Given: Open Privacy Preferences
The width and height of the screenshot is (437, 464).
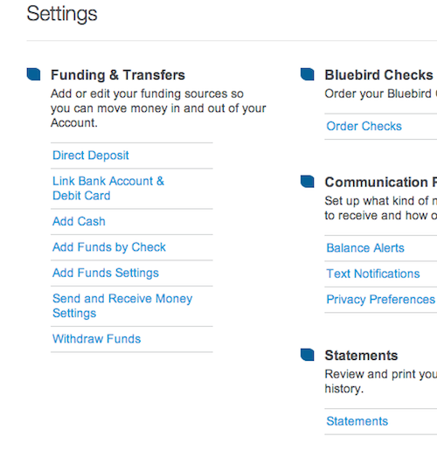Looking at the screenshot, I should pos(380,300).
